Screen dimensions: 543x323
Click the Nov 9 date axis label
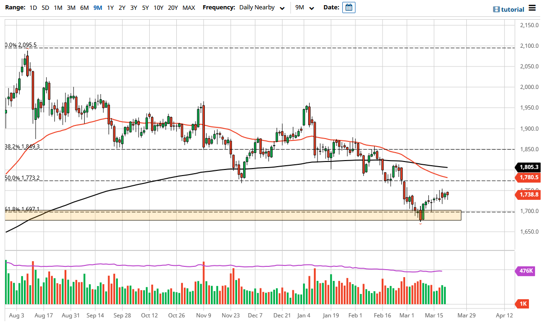tap(203, 316)
